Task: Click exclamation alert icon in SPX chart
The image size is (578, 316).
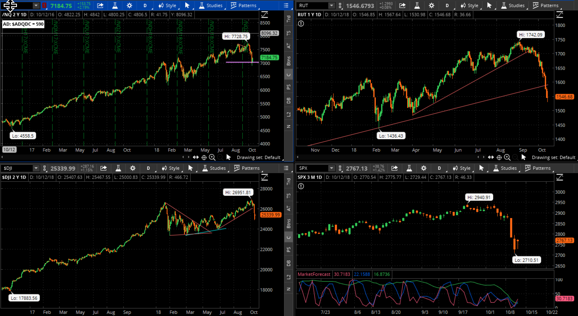Action: [301, 186]
